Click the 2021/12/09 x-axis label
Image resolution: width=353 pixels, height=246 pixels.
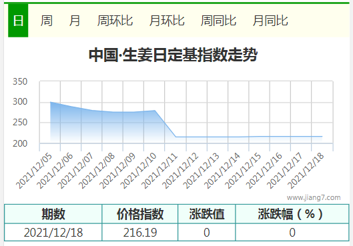117,171
